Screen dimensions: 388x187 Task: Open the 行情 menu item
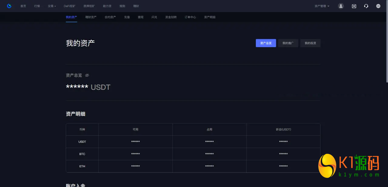point(37,6)
